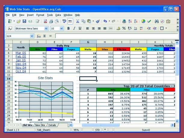The width and height of the screenshot is (184, 138).
Task: Open the Name Box cell reference dropdown
Action: point(32,36)
